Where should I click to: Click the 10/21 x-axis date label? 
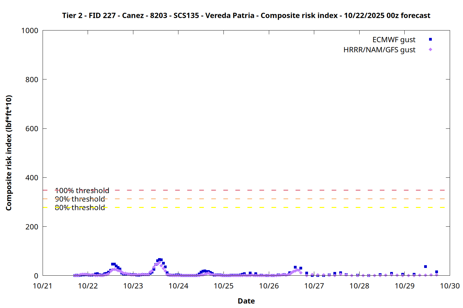pyautogui.click(x=43, y=286)
